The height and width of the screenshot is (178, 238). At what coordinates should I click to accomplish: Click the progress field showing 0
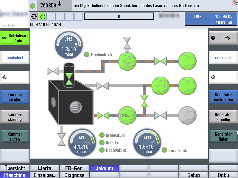pyautogui.click(x=119, y=16)
